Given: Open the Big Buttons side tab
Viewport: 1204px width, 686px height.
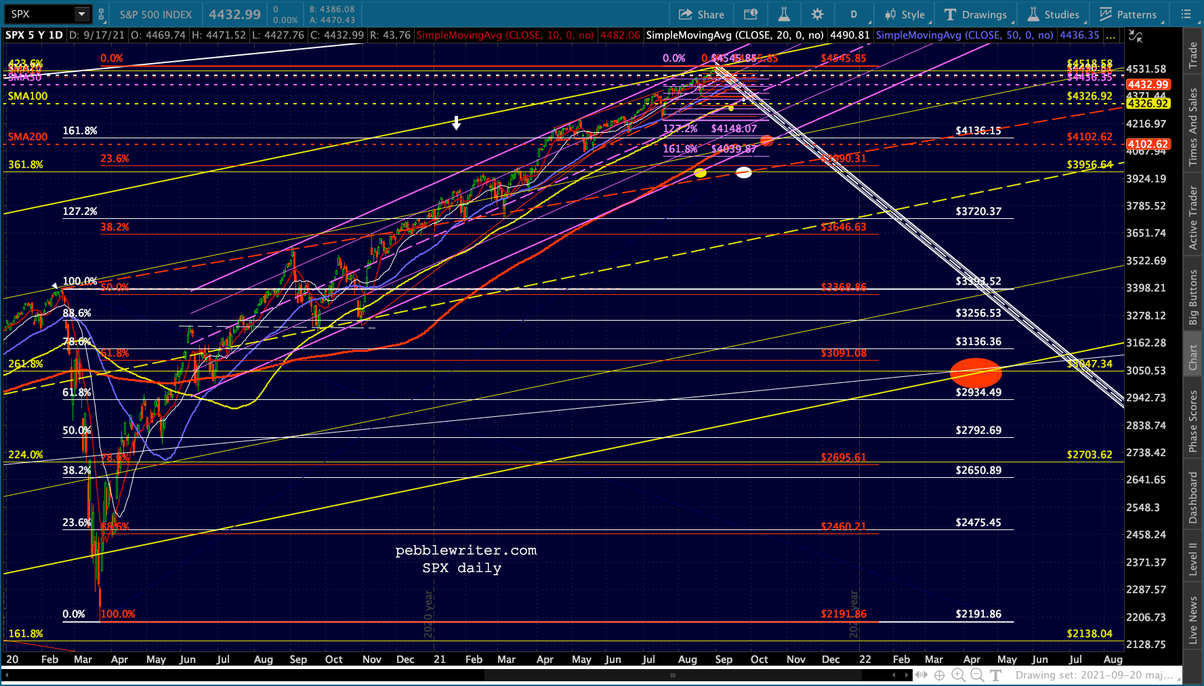Looking at the screenshot, I should pos(1193,298).
